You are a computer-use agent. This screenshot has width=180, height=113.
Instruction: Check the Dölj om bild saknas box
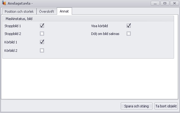[129, 34]
